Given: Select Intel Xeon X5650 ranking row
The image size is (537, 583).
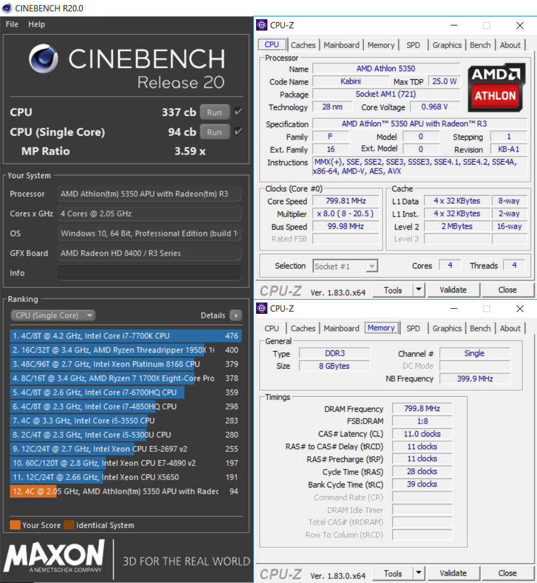Looking at the screenshot, I should click(x=125, y=477).
